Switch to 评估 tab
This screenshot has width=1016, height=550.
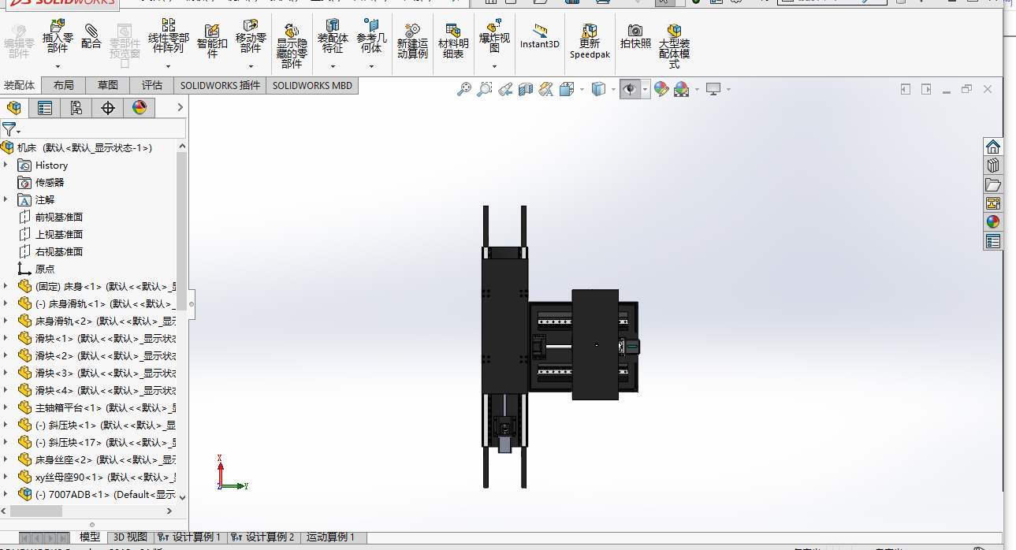coord(152,85)
